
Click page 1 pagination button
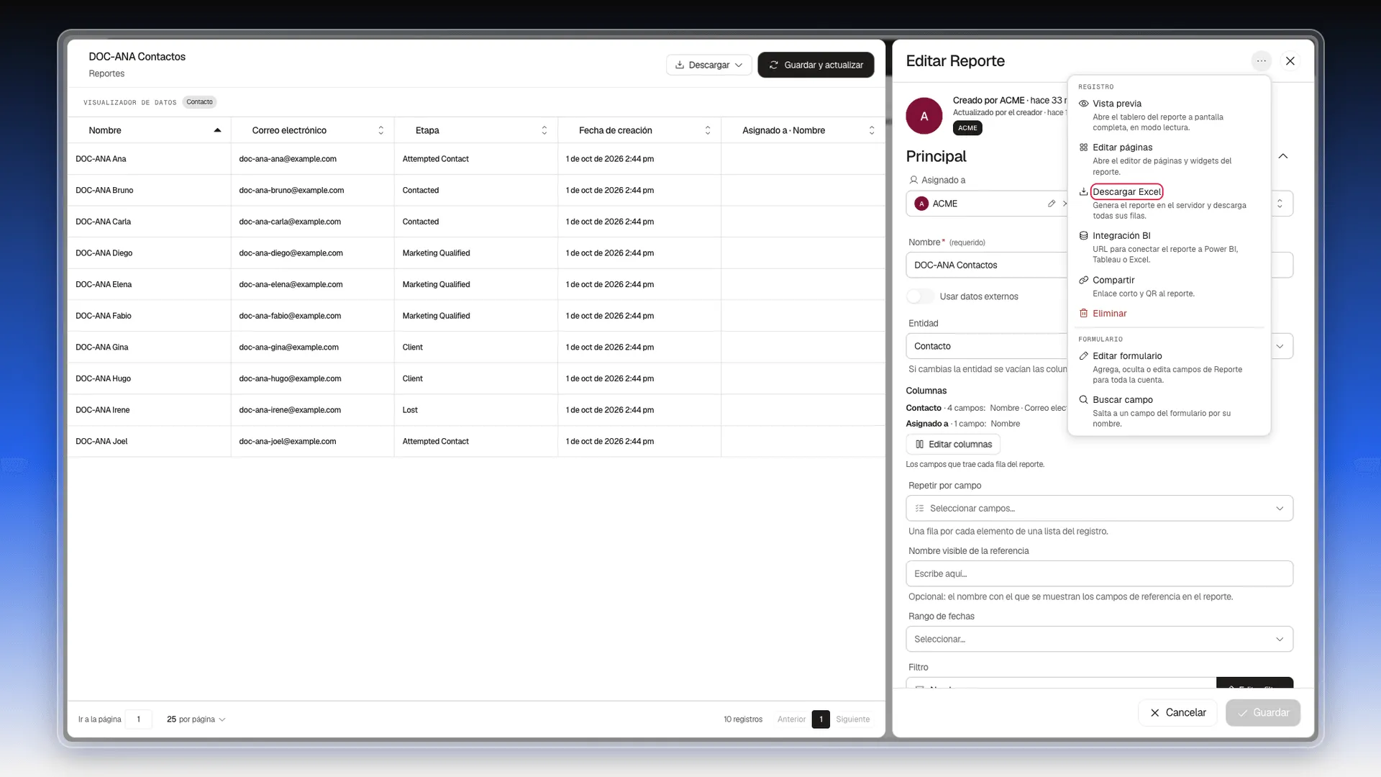coord(821,719)
